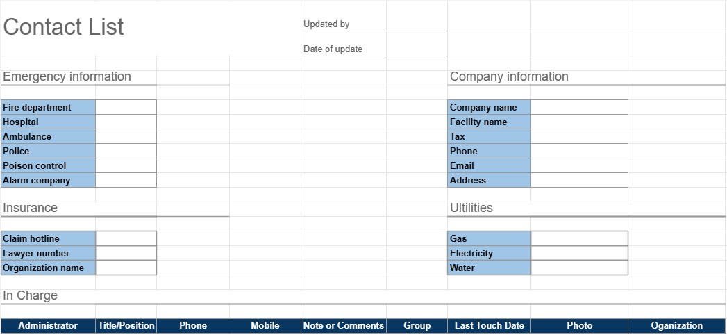Screen dimensions: 727x335
Task: Click the Administrator column header
Action: click(x=48, y=325)
